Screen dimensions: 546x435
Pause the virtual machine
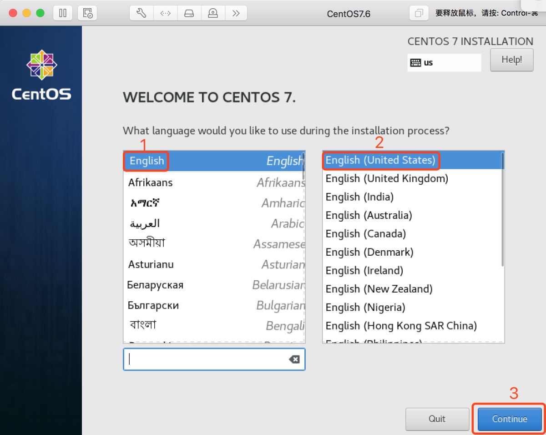pyautogui.click(x=63, y=13)
